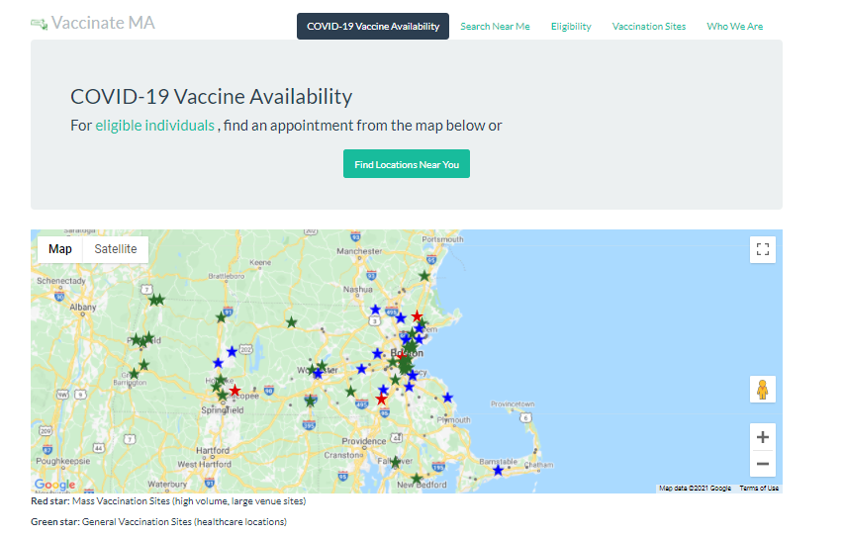Click the northernmost red star on the map
The height and width of the screenshot is (537, 844).
(417, 316)
